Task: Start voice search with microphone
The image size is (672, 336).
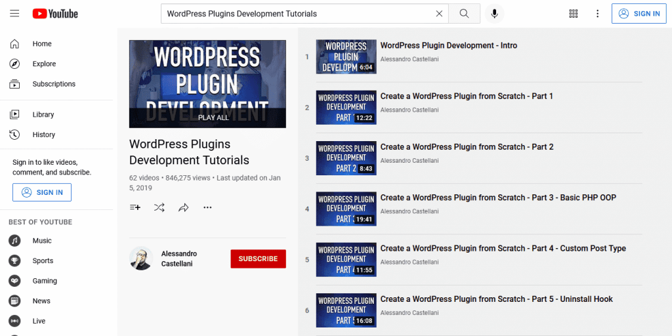Action: tap(495, 14)
